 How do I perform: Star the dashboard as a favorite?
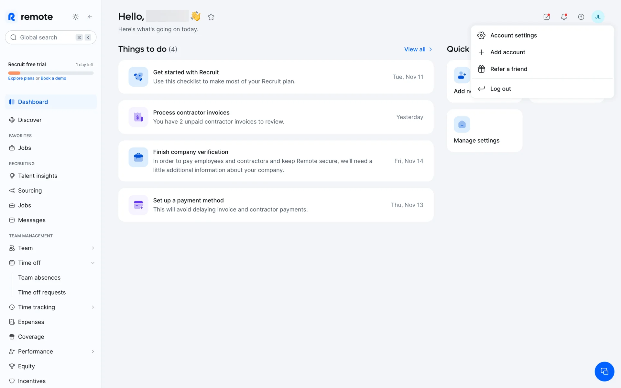(211, 17)
